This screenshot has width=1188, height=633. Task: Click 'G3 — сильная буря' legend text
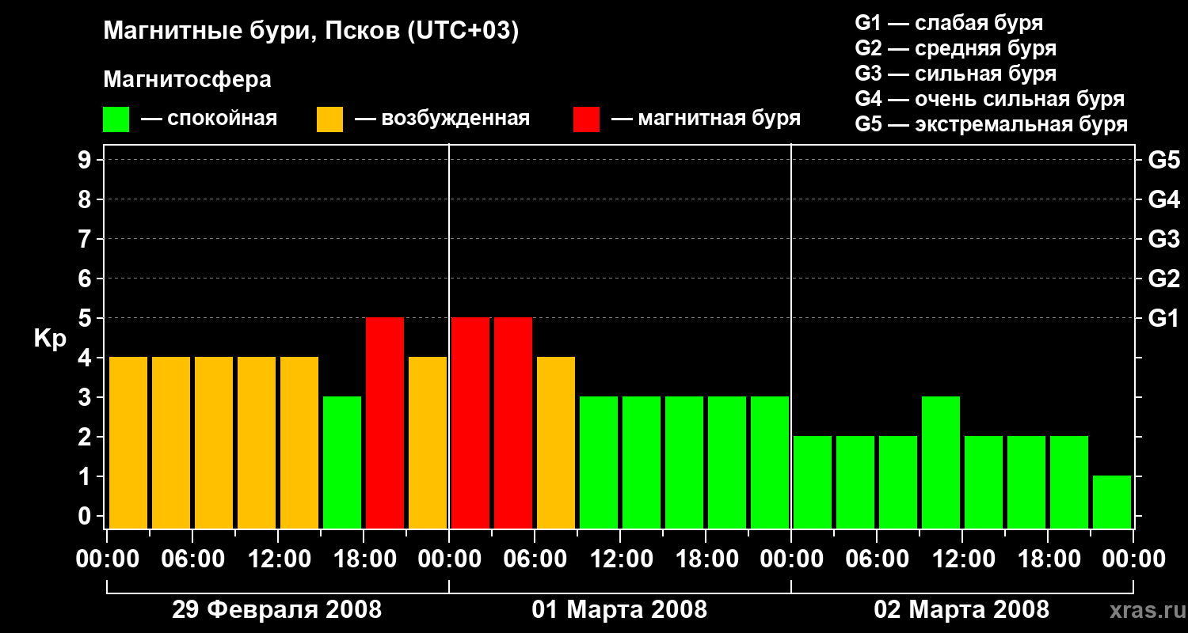955,74
